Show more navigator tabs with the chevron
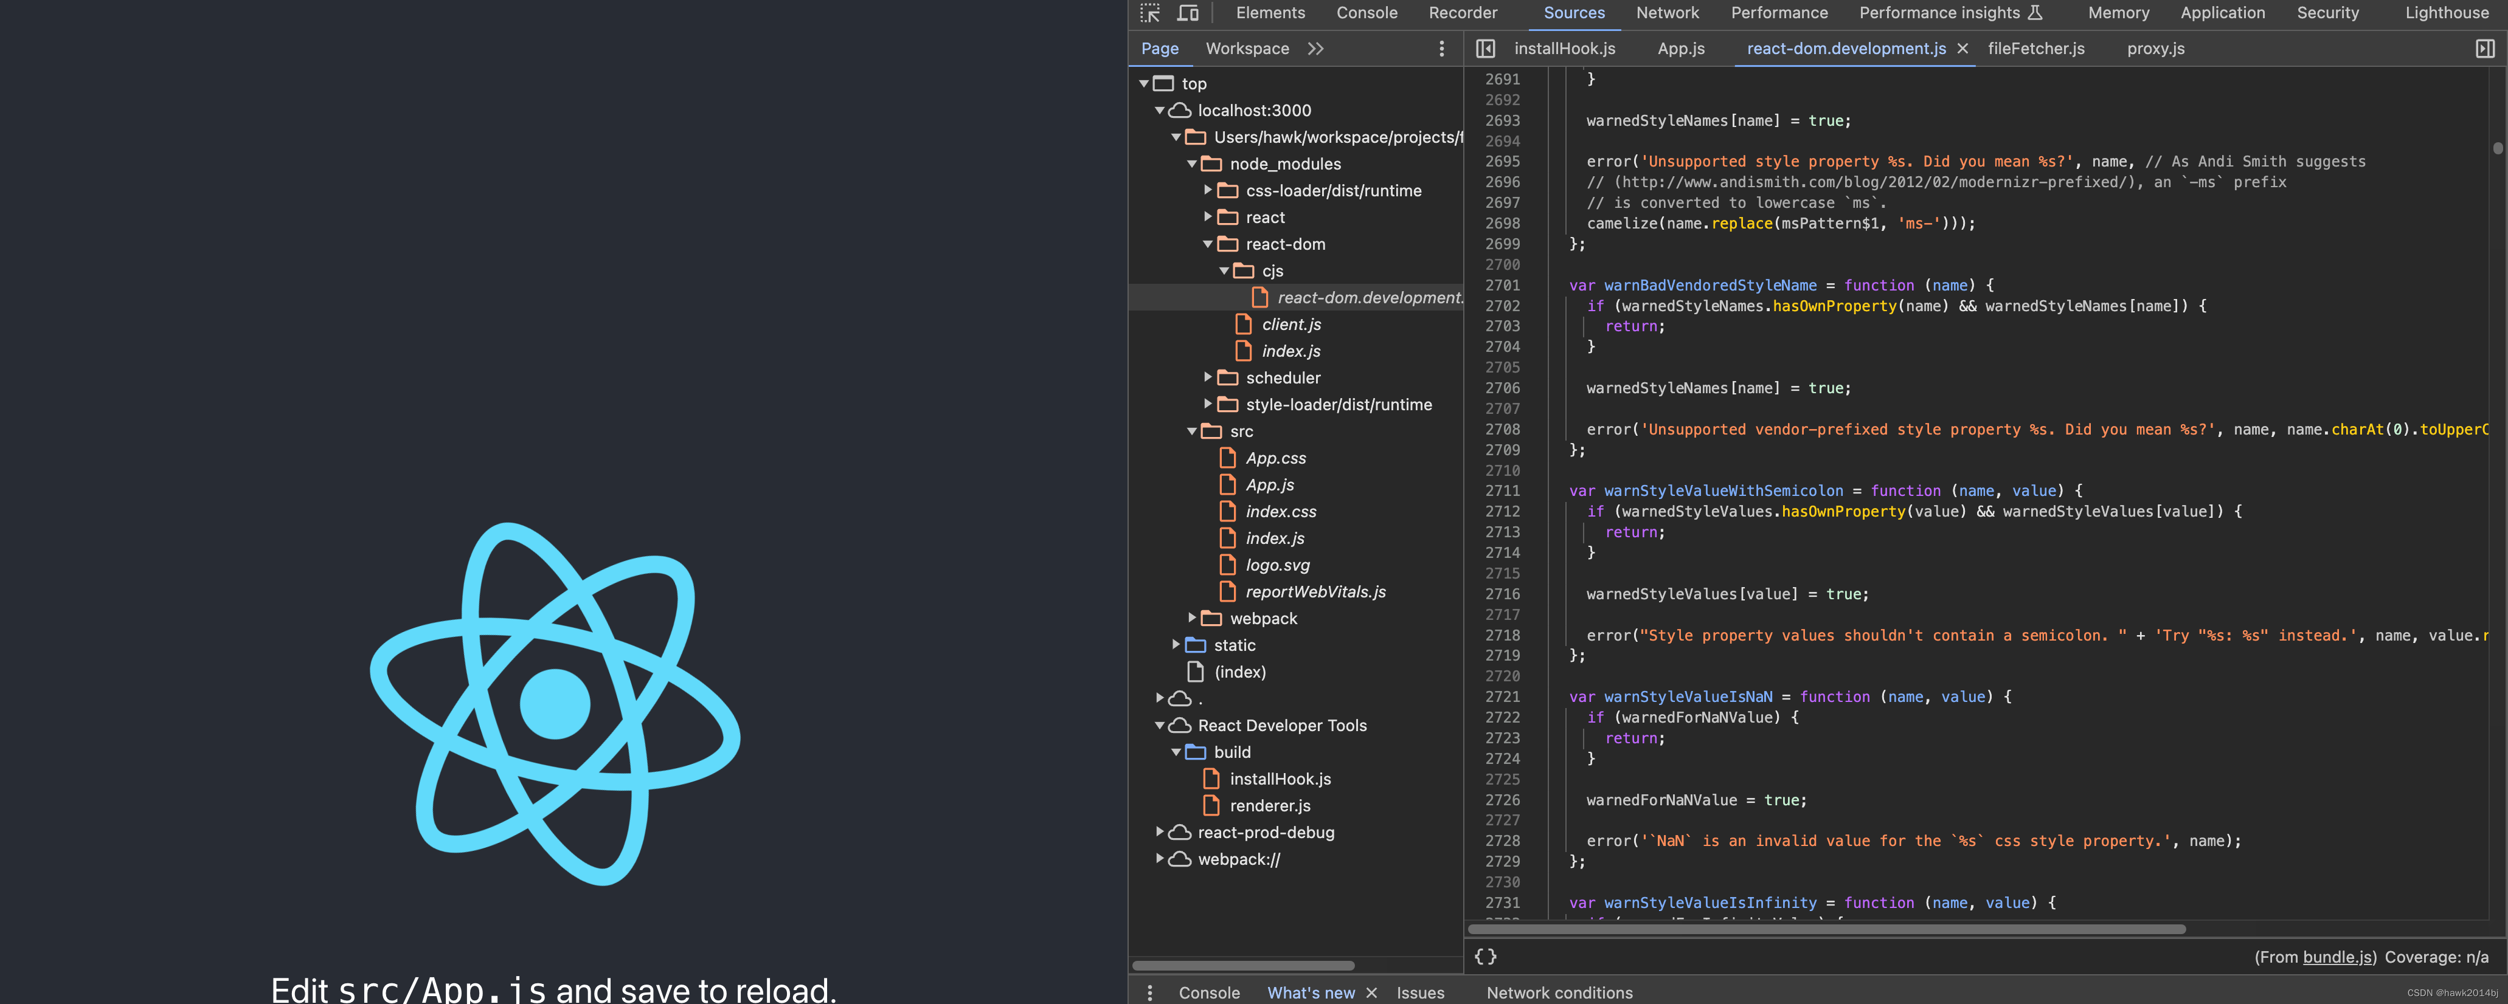This screenshot has width=2508, height=1004. tap(1315, 49)
